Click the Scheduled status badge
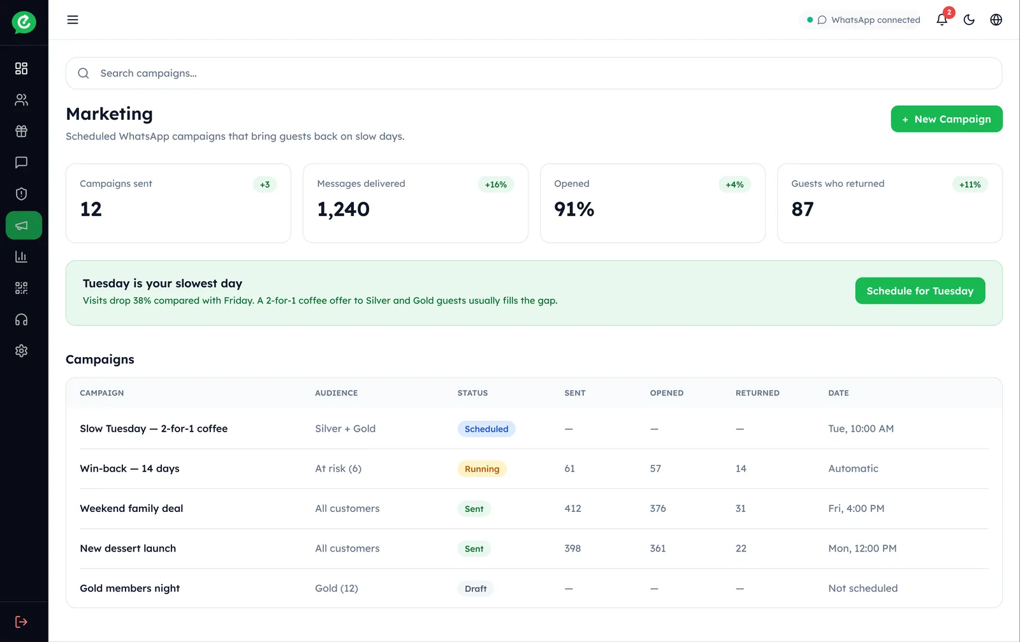1020x642 pixels. (486, 429)
